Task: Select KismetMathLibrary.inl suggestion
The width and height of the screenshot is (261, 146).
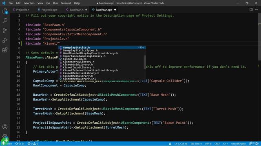Action: (x=101, y=79)
